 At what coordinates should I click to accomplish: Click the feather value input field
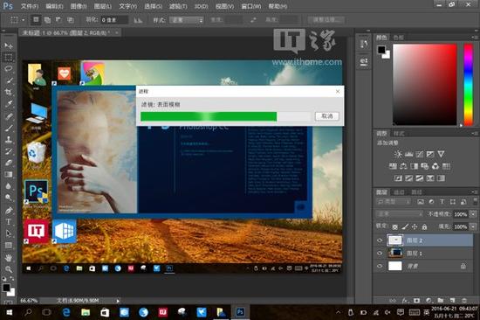[113, 20]
